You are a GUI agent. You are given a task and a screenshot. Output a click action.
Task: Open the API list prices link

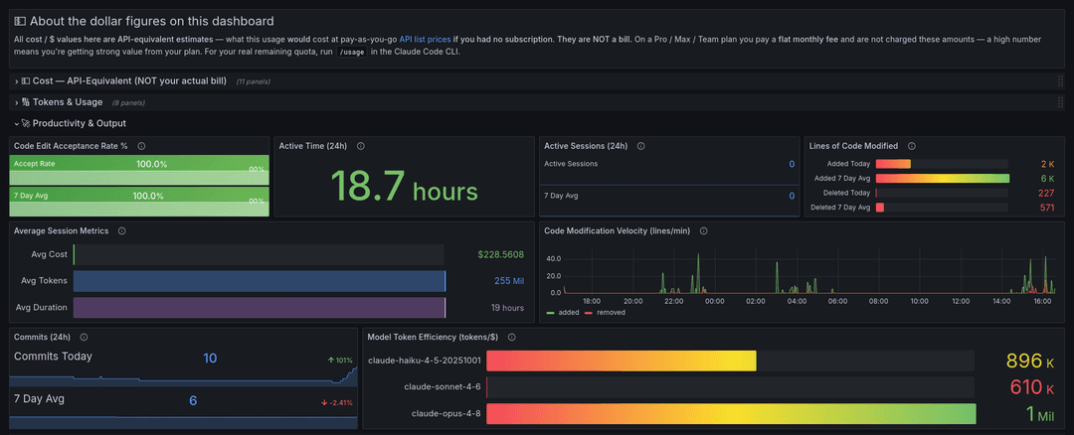425,40
